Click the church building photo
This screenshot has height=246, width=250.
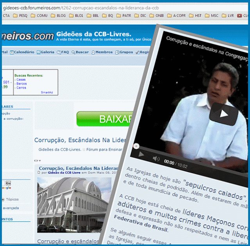click(74, 205)
